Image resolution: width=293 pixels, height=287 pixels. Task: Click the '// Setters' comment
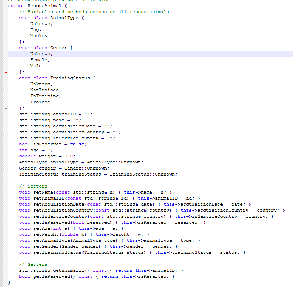pos(33,186)
